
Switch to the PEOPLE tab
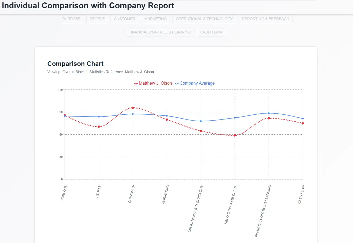pyautogui.click(x=97, y=19)
